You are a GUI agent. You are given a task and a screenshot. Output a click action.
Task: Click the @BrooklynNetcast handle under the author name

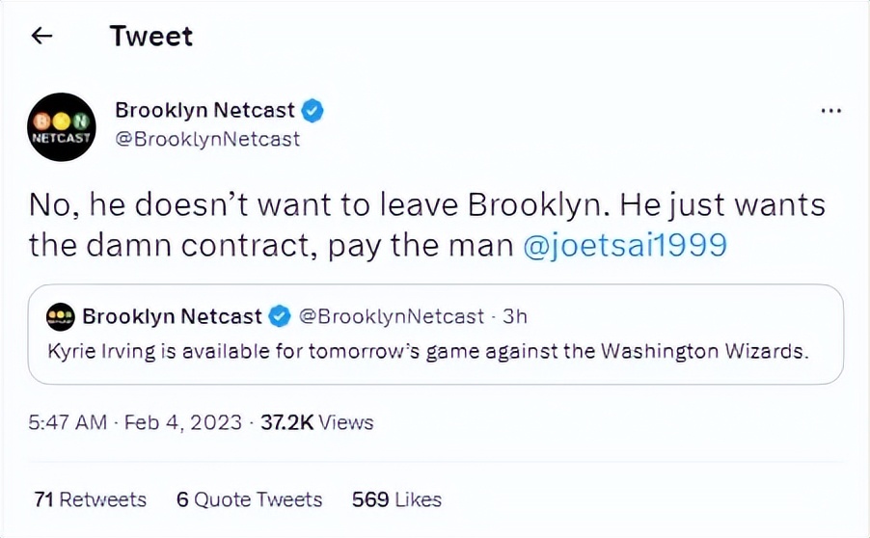click(207, 139)
